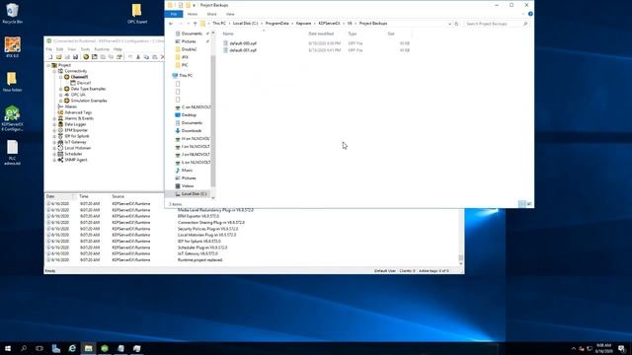Switch to the Home ribbon tab
The image size is (632, 355).
(x=193, y=14)
